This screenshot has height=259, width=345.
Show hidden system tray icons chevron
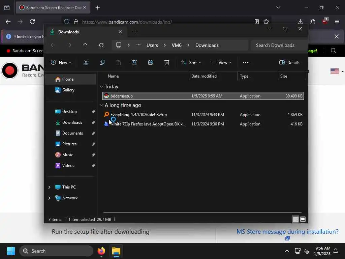[x=287, y=251]
